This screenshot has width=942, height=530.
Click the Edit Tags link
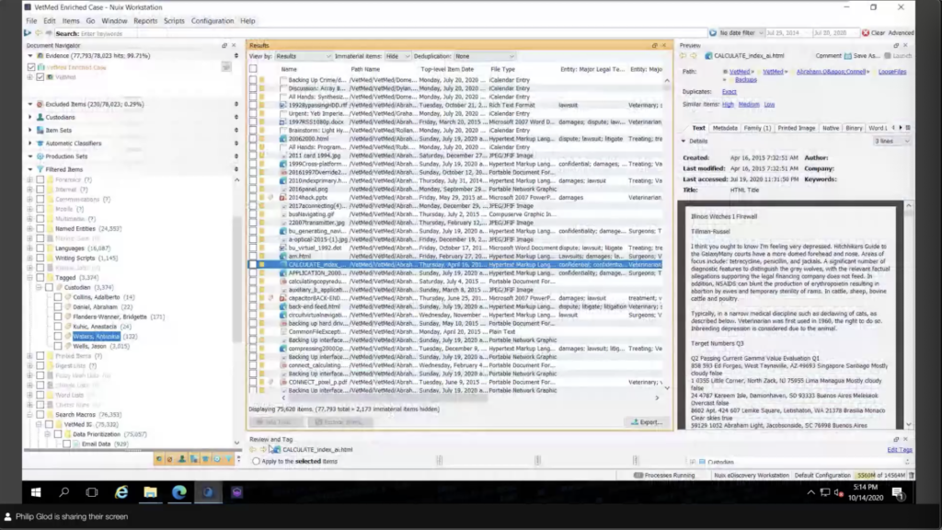click(x=900, y=450)
